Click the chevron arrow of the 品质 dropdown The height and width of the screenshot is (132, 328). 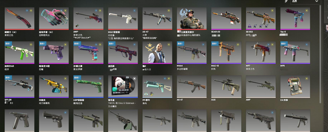coord(316,1)
